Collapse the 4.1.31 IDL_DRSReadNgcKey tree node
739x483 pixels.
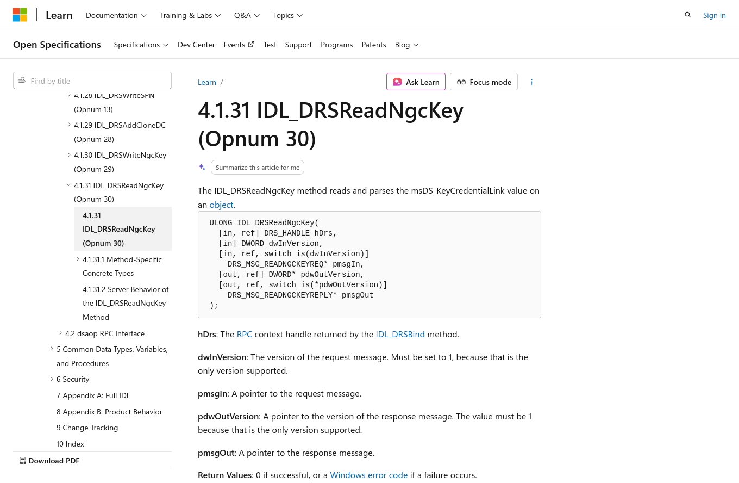69,185
